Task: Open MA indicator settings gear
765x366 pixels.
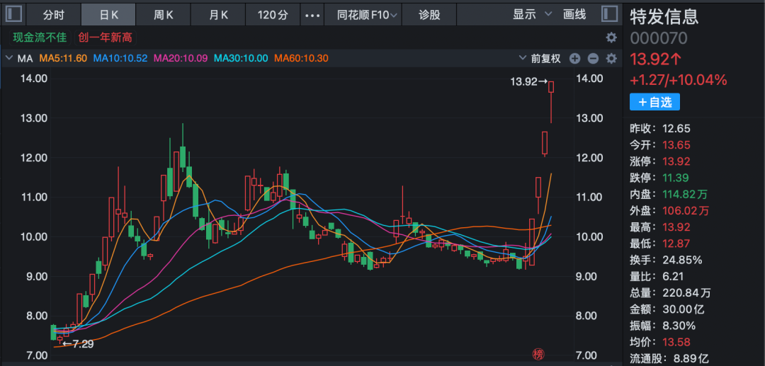Action: point(611,59)
